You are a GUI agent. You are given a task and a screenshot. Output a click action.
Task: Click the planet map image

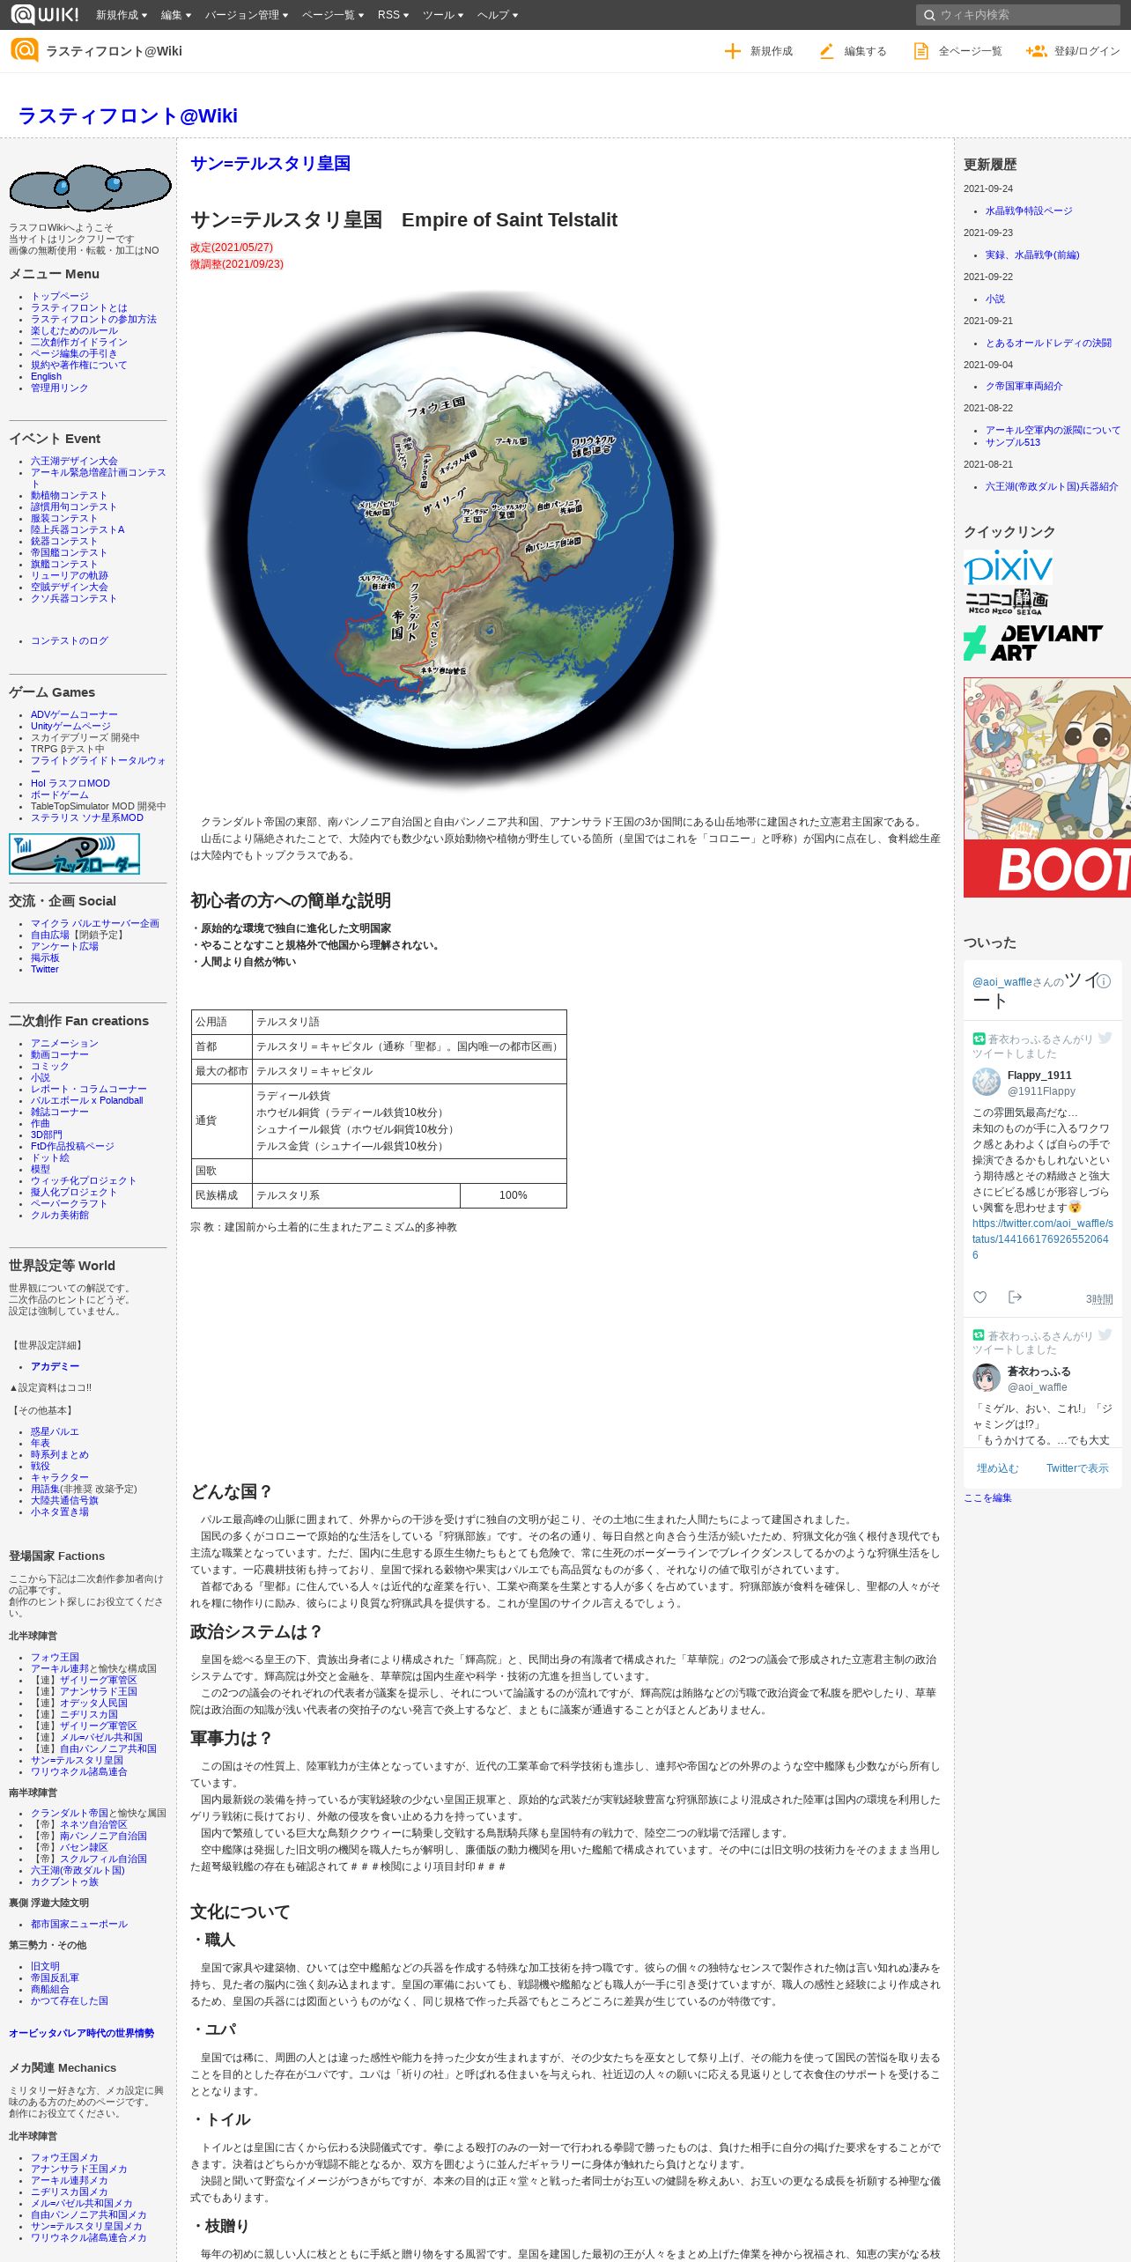click(462, 539)
